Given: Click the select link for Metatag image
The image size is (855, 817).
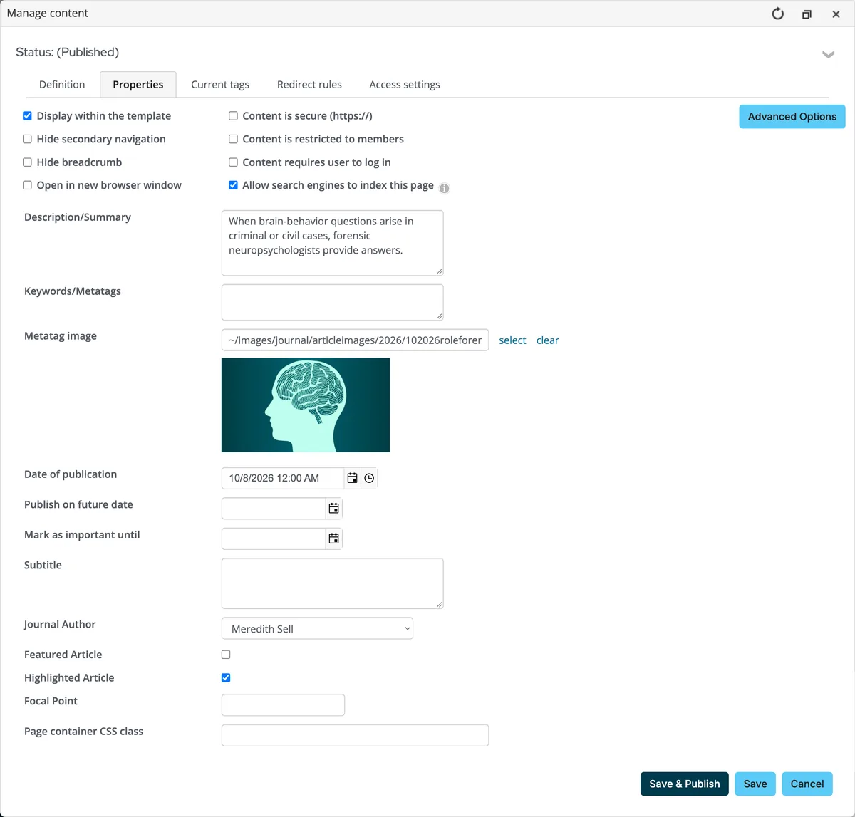Looking at the screenshot, I should [x=512, y=340].
